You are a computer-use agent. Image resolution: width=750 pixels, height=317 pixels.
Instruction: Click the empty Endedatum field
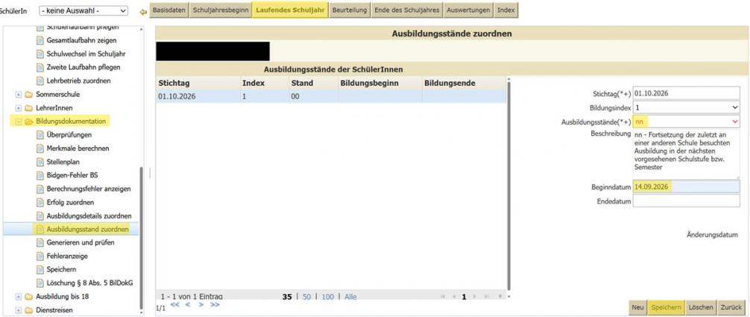(687, 201)
